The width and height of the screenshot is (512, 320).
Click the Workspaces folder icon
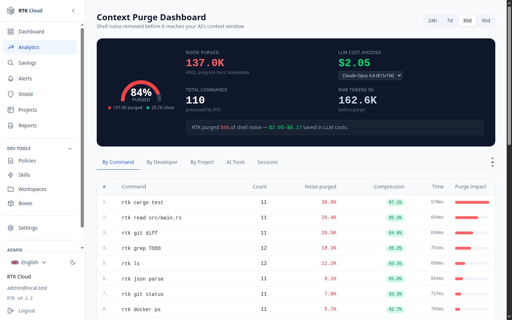(11, 189)
